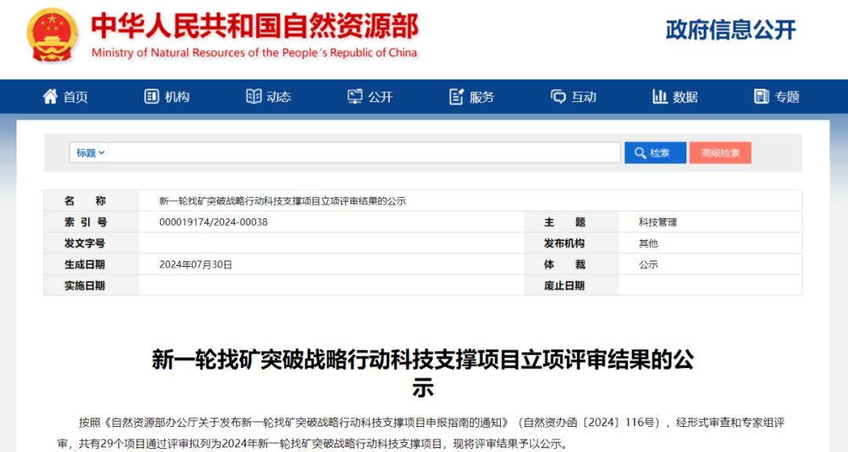Open the 动态 navigation item
848x452 pixels.
(x=269, y=97)
